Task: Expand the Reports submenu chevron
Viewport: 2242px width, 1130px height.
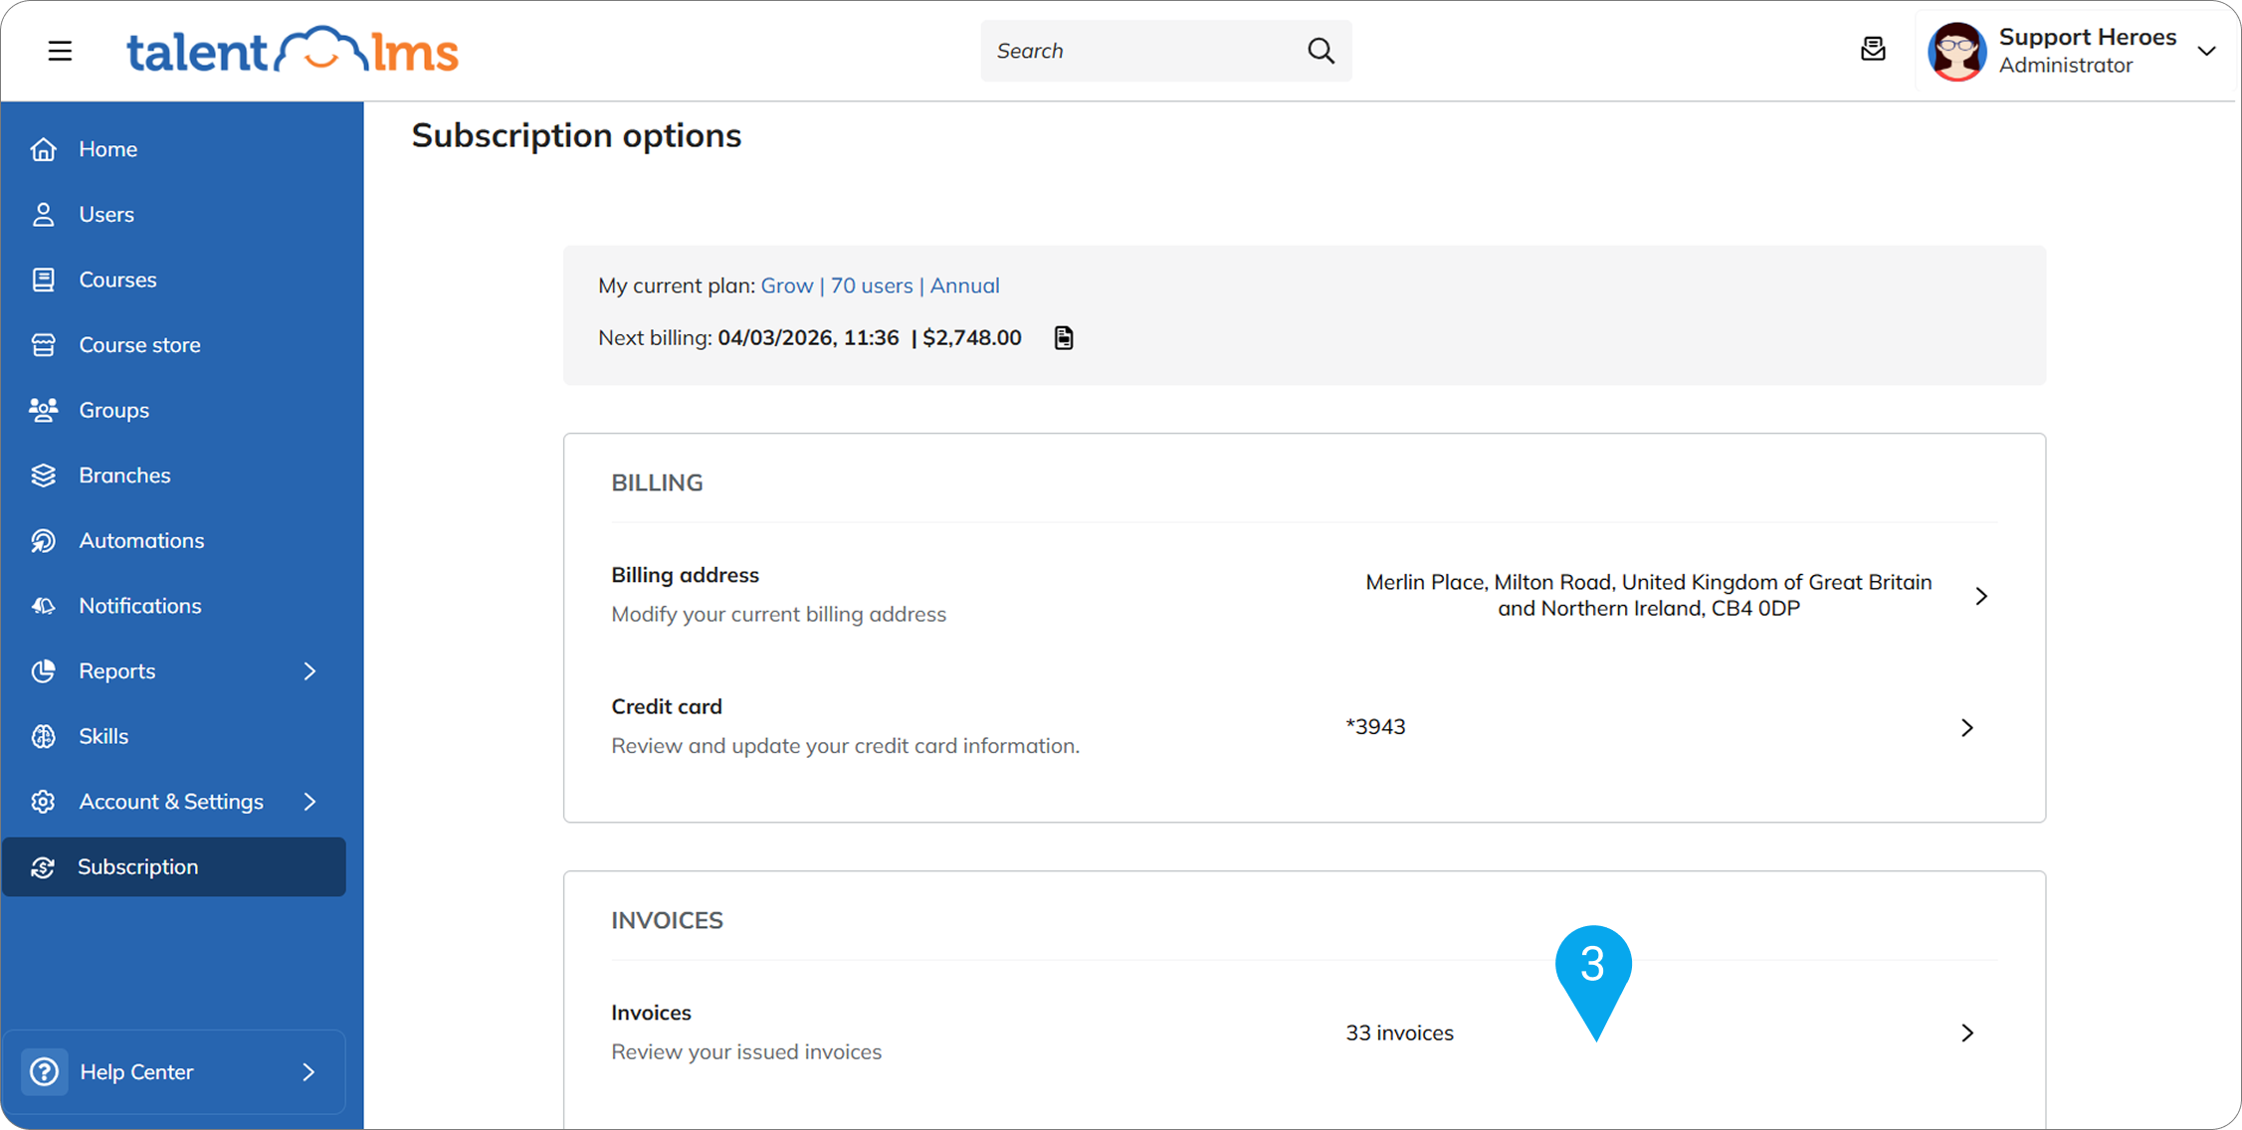Action: click(x=309, y=671)
